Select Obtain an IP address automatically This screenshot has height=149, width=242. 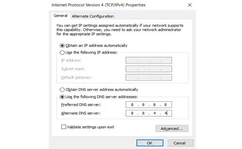click(62, 45)
